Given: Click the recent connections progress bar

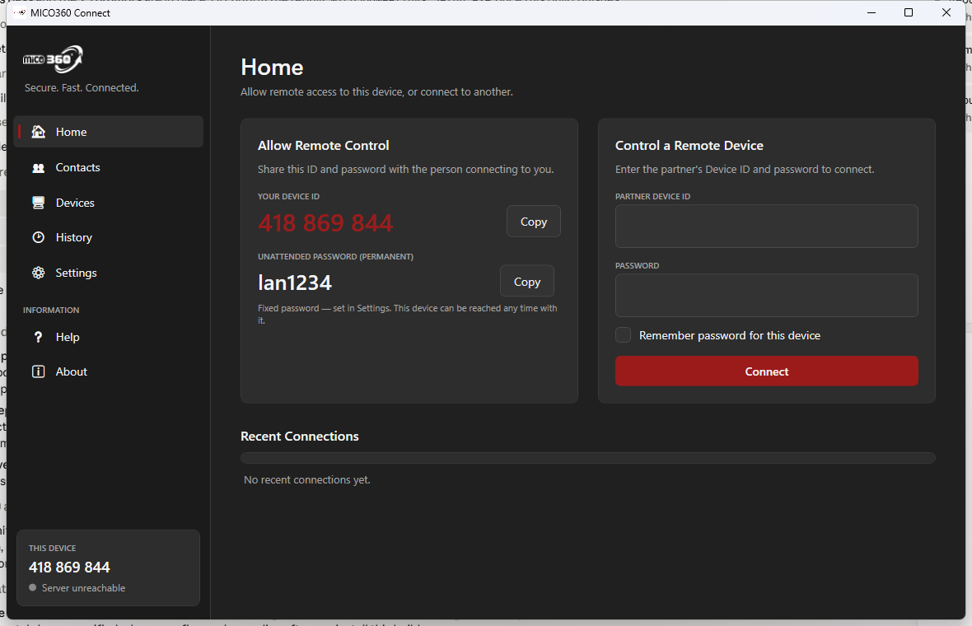Looking at the screenshot, I should click(x=587, y=458).
